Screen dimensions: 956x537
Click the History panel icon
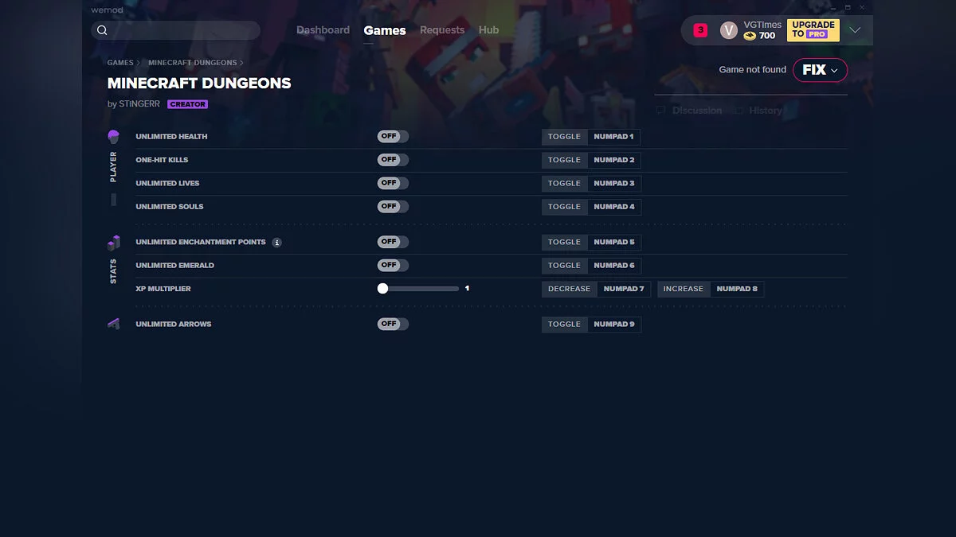pyautogui.click(x=739, y=111)
